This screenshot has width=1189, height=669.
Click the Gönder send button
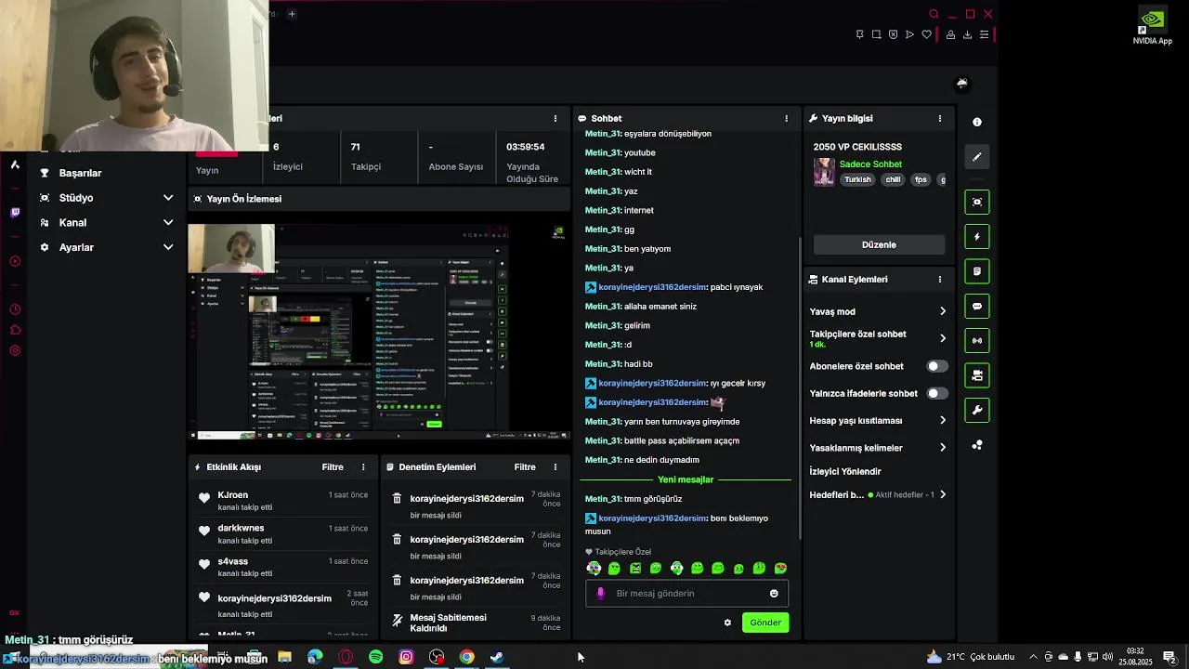click(765, 623)
